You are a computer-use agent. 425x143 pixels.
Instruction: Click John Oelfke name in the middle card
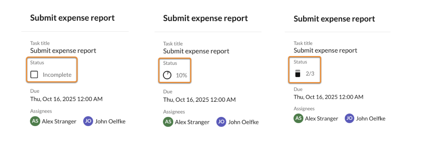tap(243, 122)
